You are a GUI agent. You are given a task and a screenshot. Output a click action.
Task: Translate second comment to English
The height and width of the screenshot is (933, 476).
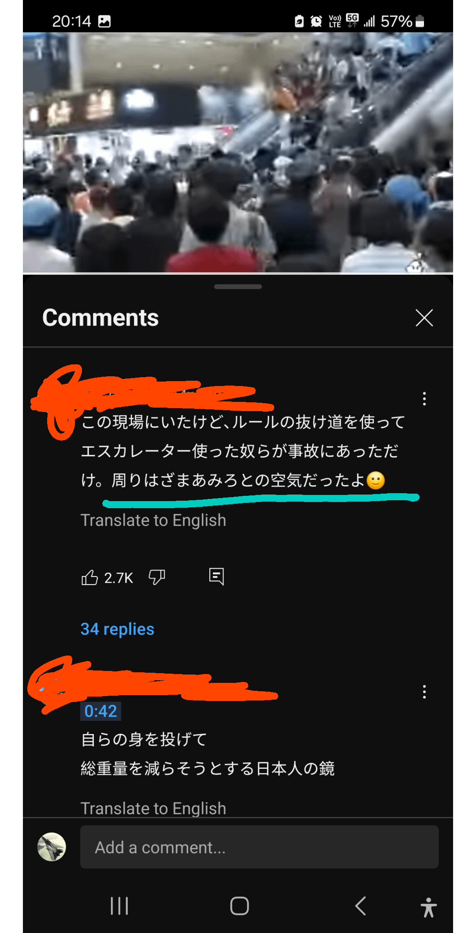(153, 809)
